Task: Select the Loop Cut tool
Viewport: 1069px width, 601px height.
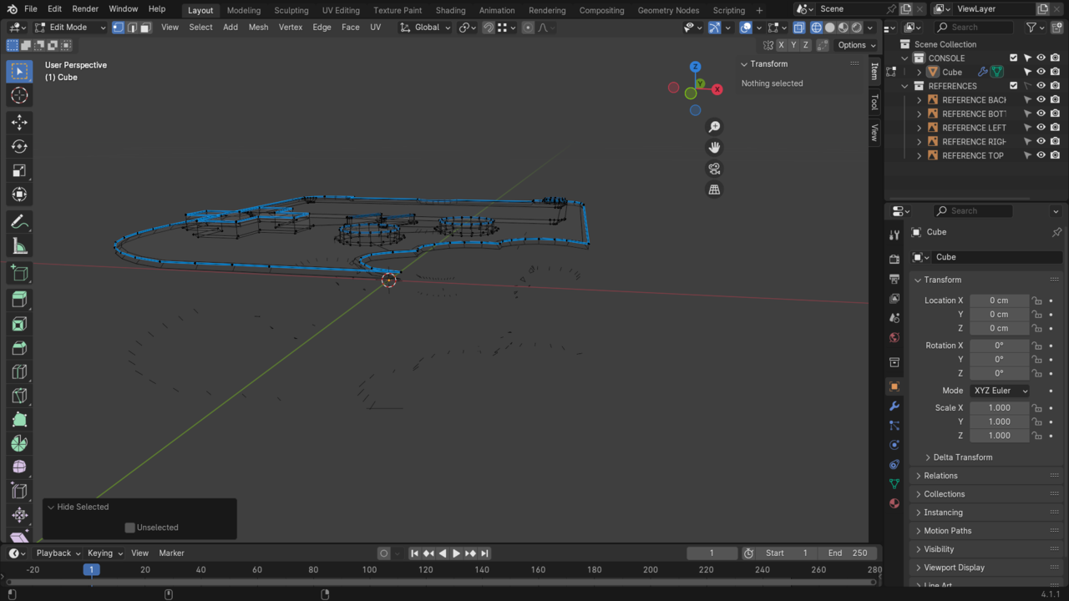Action: 19,371
